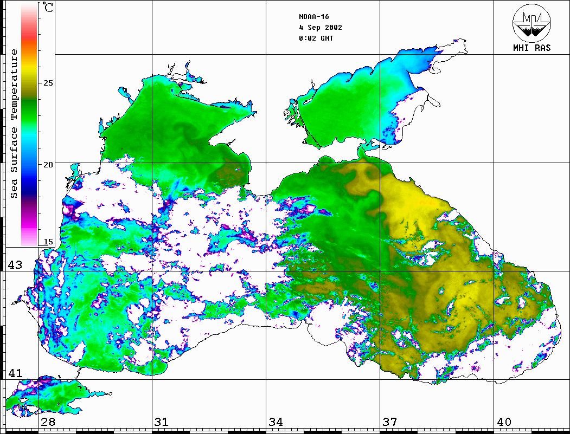Click the '20' temperature scale tick label

48,165
